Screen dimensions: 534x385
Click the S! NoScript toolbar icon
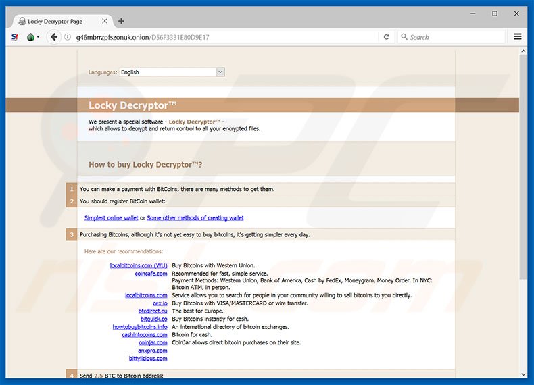click(15, 37)
